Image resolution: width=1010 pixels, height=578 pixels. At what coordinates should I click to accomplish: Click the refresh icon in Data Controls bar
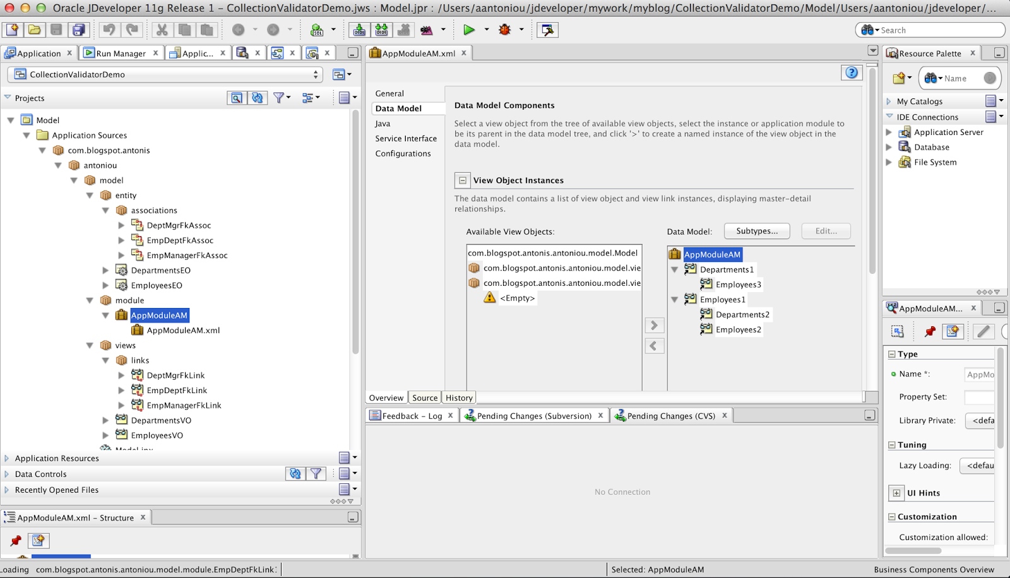(295, 473)
